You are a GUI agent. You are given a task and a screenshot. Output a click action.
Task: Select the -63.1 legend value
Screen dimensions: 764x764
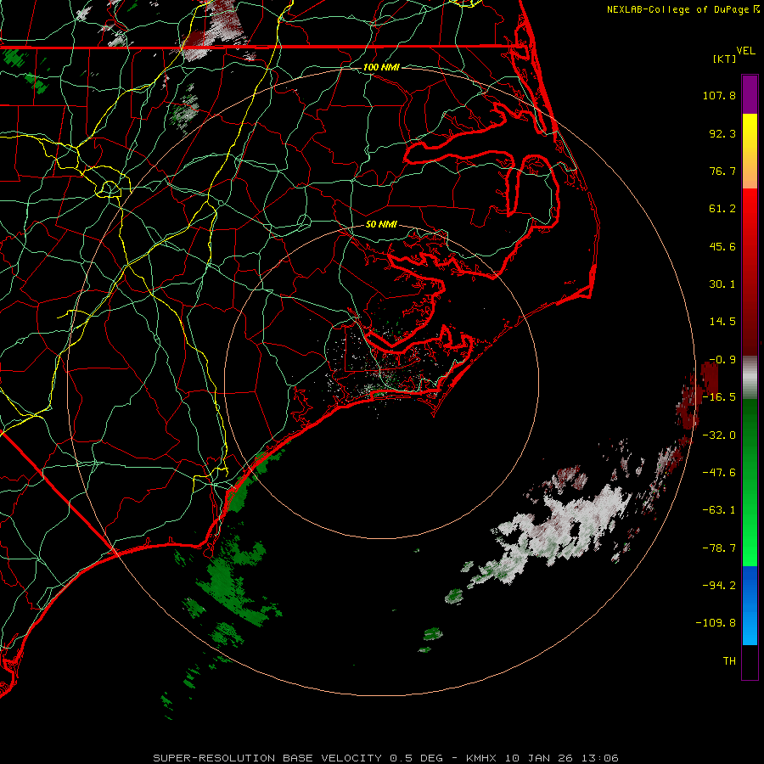click(719, 510)
